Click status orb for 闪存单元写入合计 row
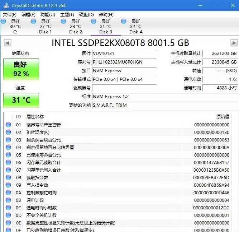 [x=8, y=170]
